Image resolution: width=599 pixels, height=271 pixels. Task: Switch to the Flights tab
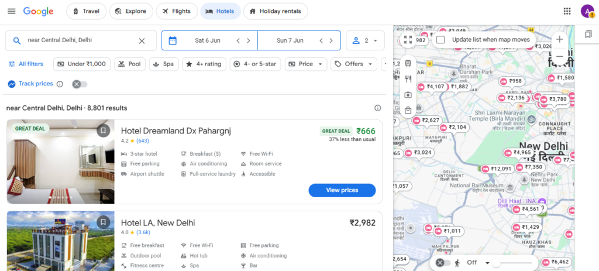pyautogui.click(x=177, y=11)
